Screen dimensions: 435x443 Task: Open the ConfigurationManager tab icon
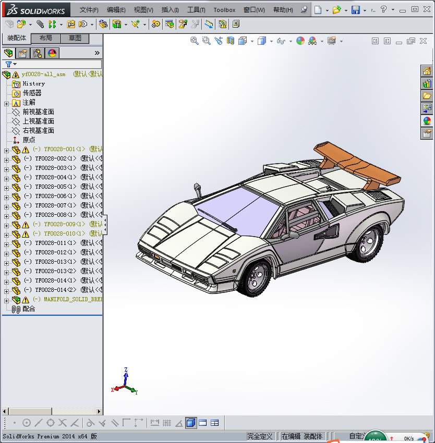(x=38, y=53)
